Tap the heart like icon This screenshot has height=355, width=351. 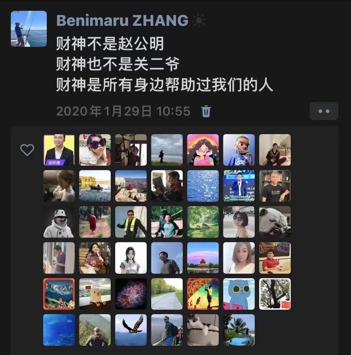pos(27,150)
